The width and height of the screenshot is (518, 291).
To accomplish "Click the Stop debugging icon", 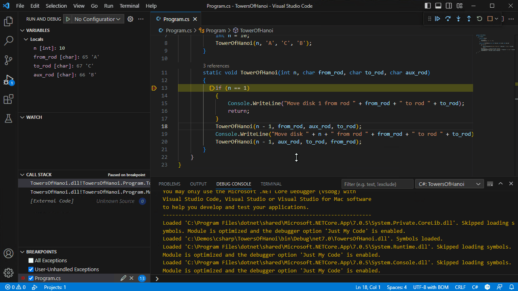I will (x=489, y=19).
